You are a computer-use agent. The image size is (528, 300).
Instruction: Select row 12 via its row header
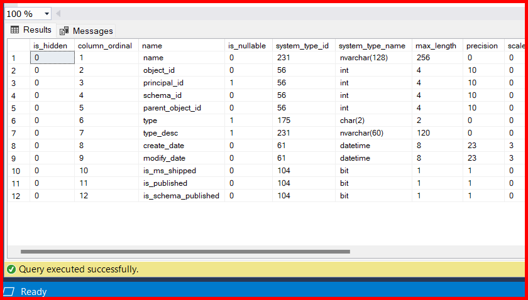(18, 196)
